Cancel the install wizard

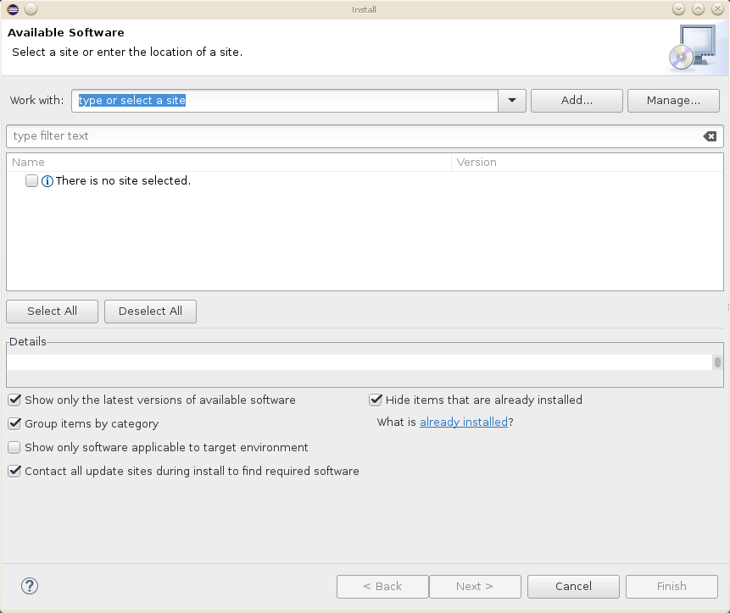pos(573,586)
